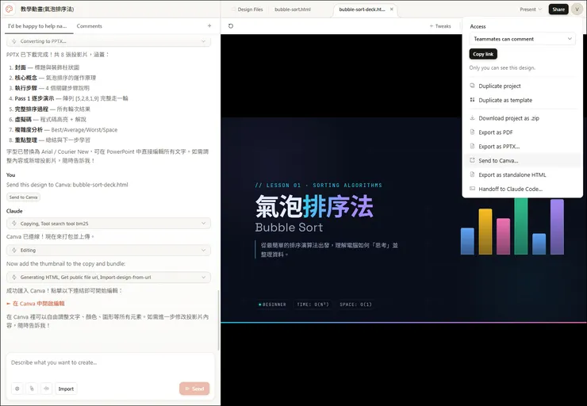This screenshot has height=406, width=587.
Task: Click the Copy link button
Action: (483, 54)
